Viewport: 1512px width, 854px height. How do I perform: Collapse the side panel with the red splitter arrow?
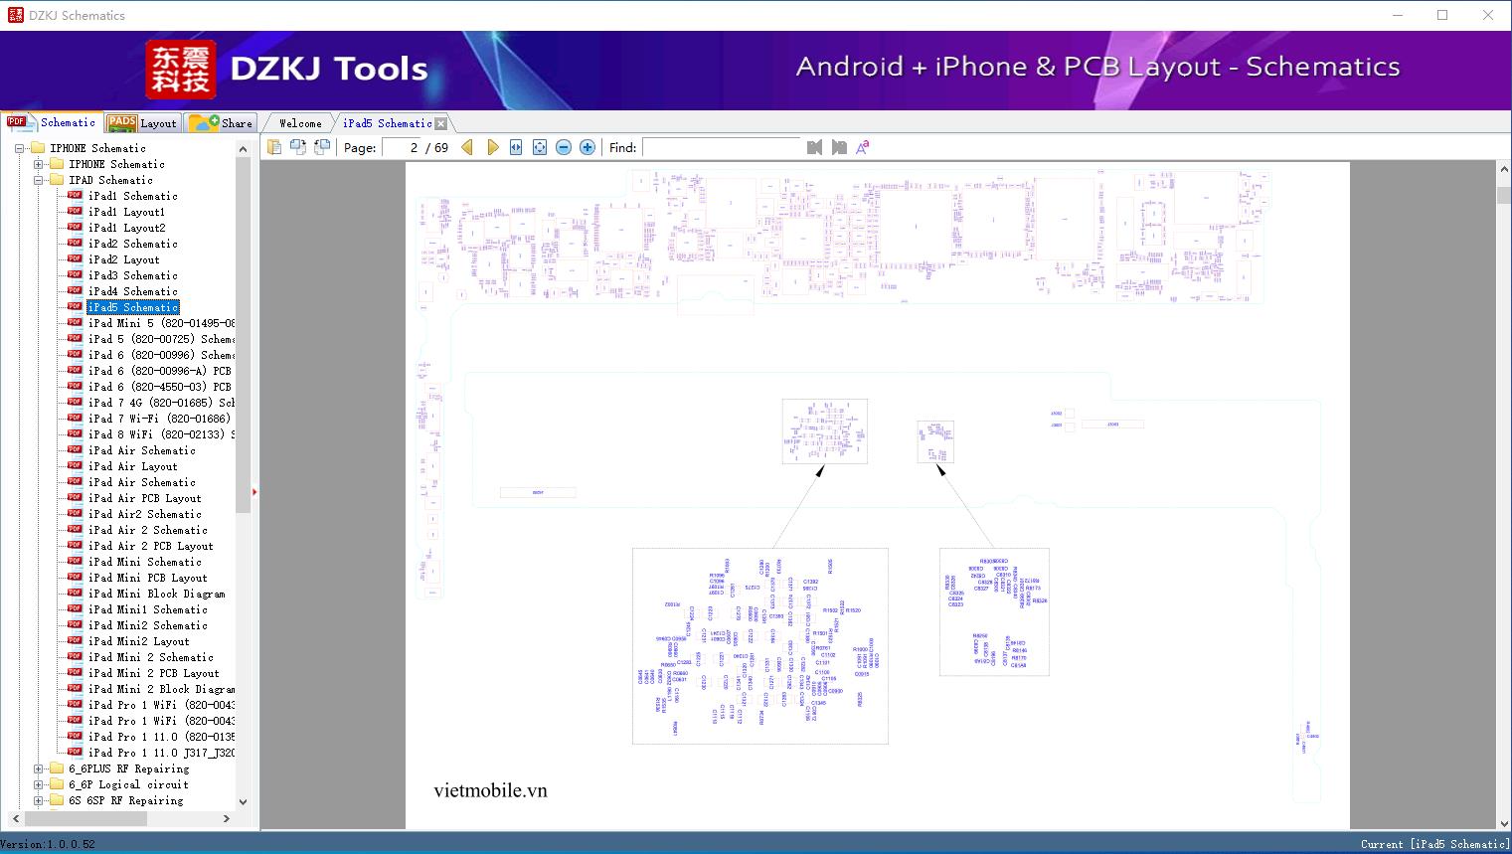click(x=254, y=491)
